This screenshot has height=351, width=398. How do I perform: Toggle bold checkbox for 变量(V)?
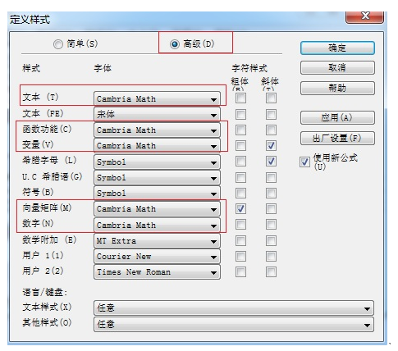tap(240, 146)
